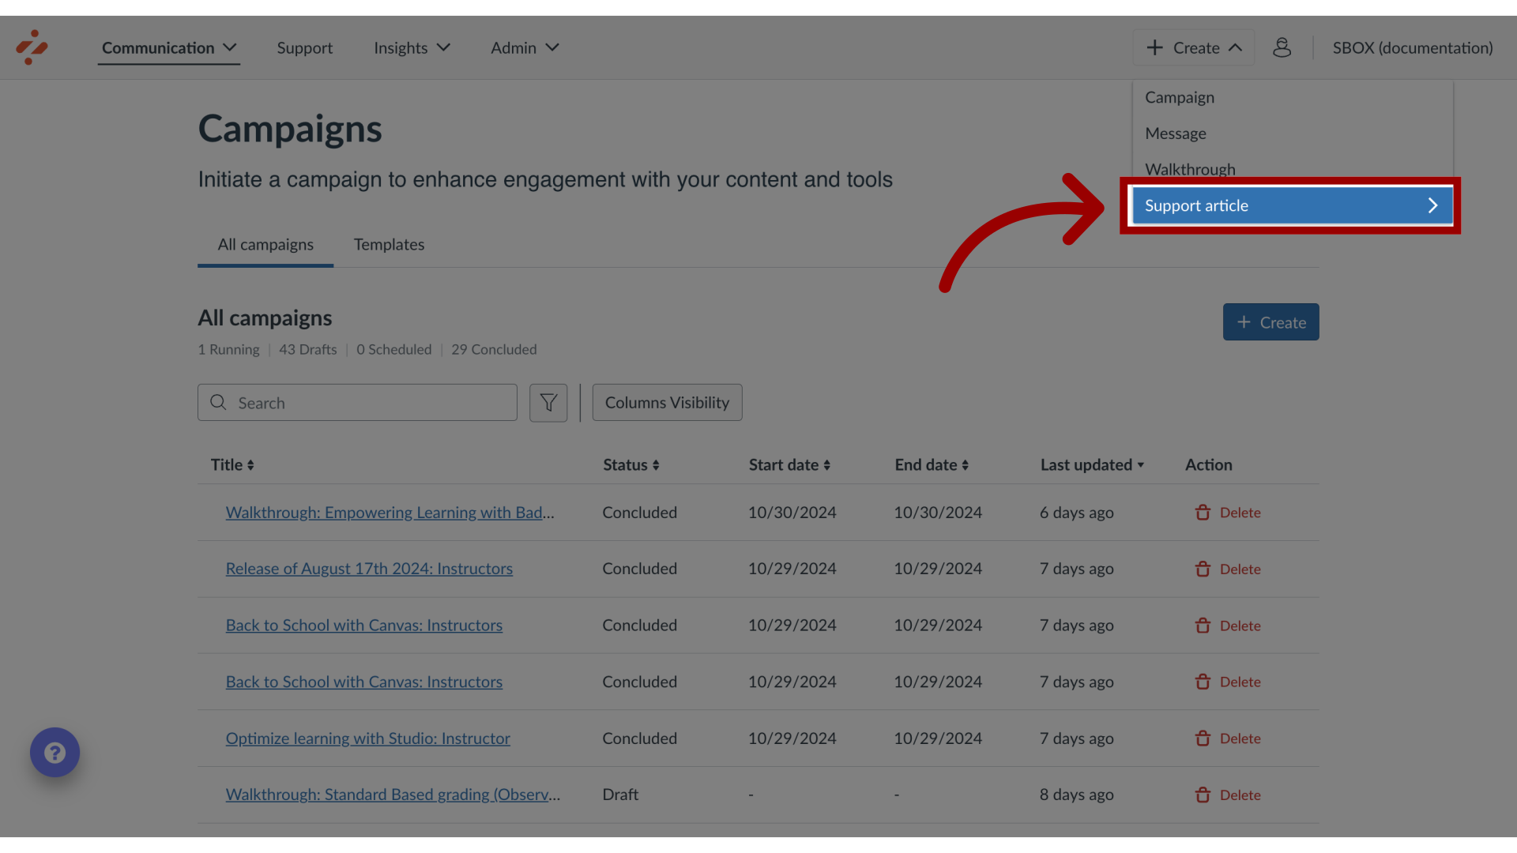Screen dimensions: 1517x853
Task: Click the Campaign creation option
Action: pyautogui.click(x=1180, y=97)
